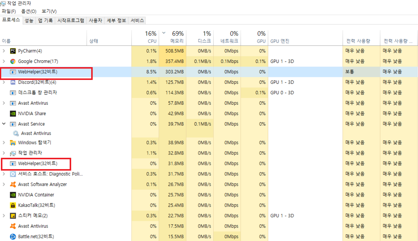Select the 프로세스 tab
Screen dimensions: 418x241
click(11, 20)
